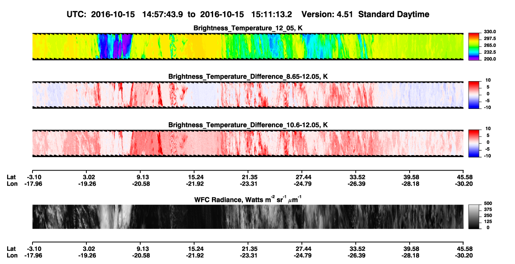Image resolution: width=515 pixels, height=264 pixels.
Task: Click longitude -21.92 under WFC Radiance panel
Action: (194, 255)
